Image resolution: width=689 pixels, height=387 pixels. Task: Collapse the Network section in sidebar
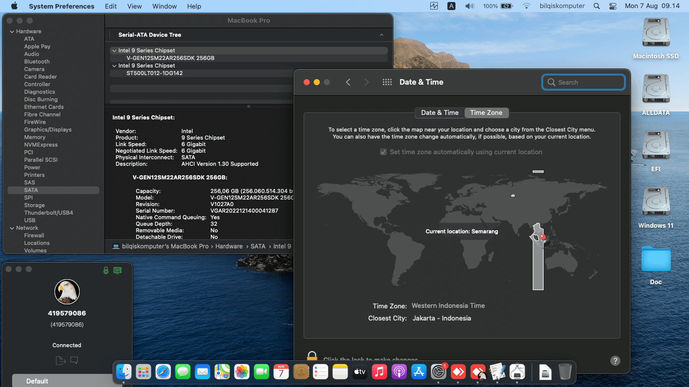[12, 228]
